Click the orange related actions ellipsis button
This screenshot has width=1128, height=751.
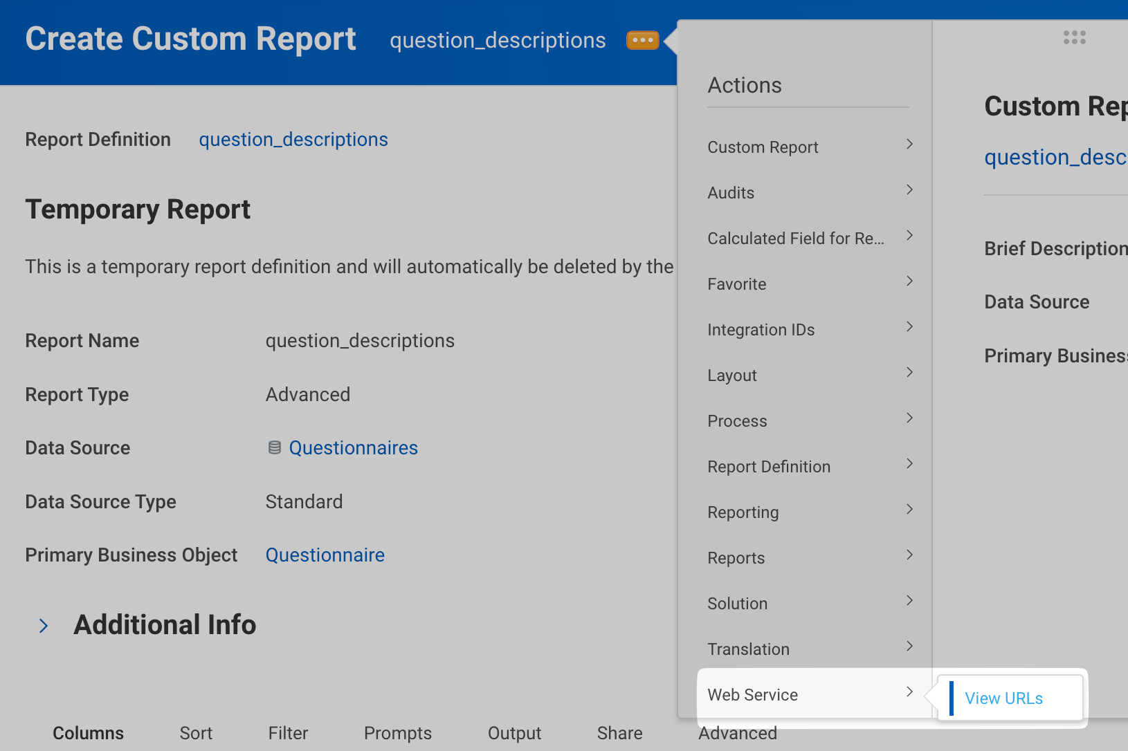642,41
